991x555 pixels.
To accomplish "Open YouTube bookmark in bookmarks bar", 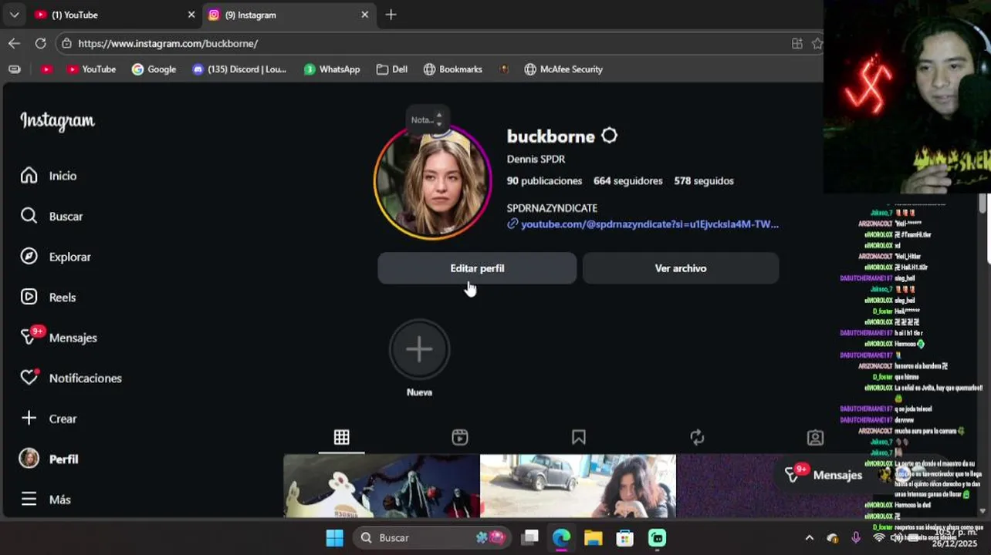I will tap(91, 69).
